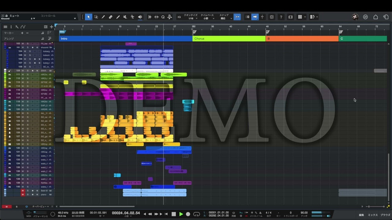Click the B marker flag on timeline

tap(268, 32)
